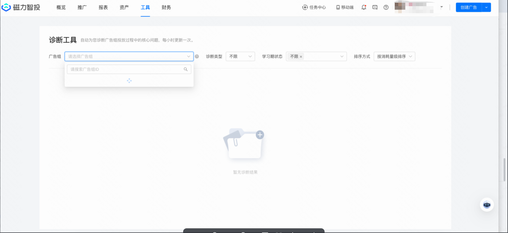
Task: Open 任务中心 task center
Action: pyautogui.click(x=314, y=7)
